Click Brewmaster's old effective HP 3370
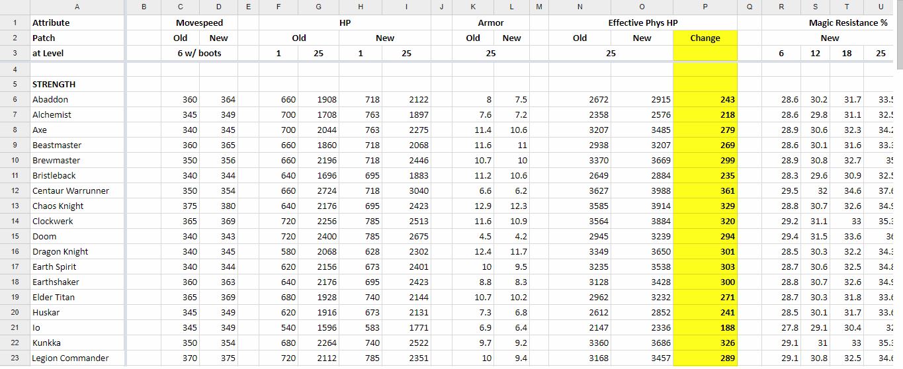903x369 pixels. click(x=580, y=161)
